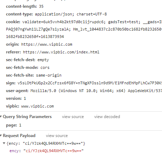The height and width of the screenshot is (156, 162).
Task: Select the sign header value
Action: pyautogui.click(x=90, y=83)
